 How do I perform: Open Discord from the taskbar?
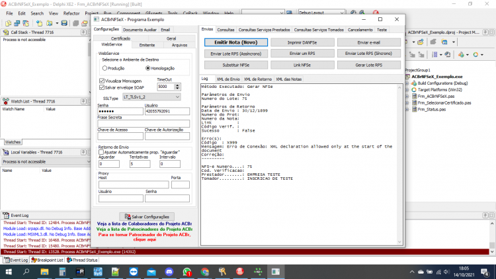coord(169,272)
